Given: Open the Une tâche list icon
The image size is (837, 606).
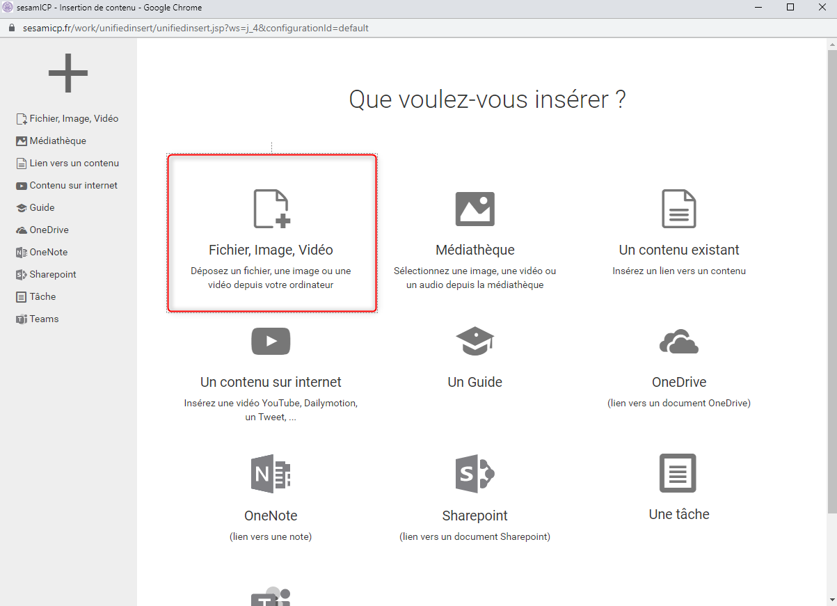Looking at the screenshot, I should tap(678, 473).
